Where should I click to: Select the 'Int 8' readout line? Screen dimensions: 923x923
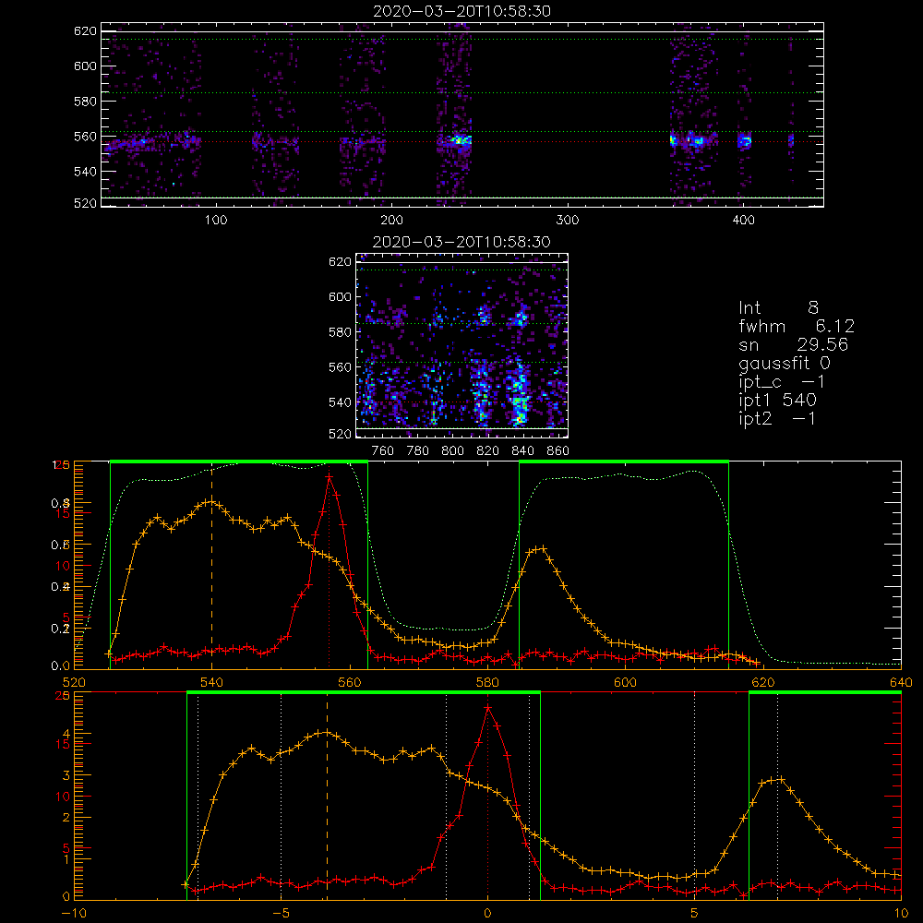click(x=778, y=307)
